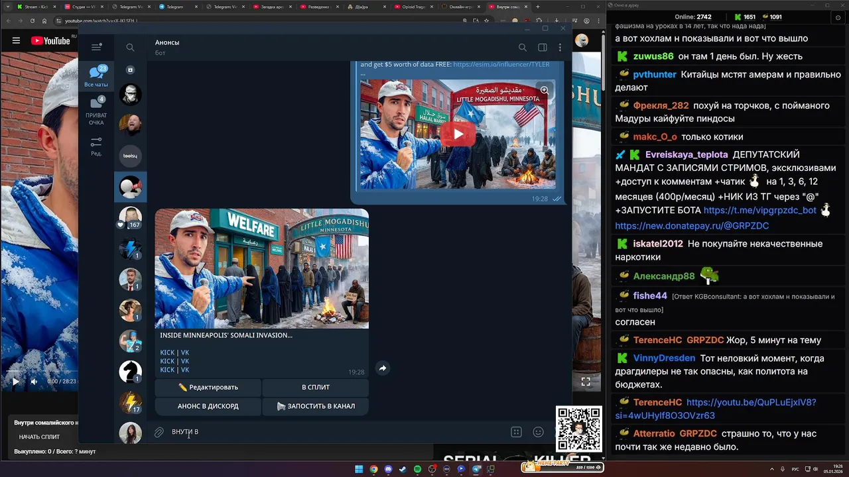Screen dimensions: 849x477
Task: Open the Windows Start menu
Action: point(359,469)
